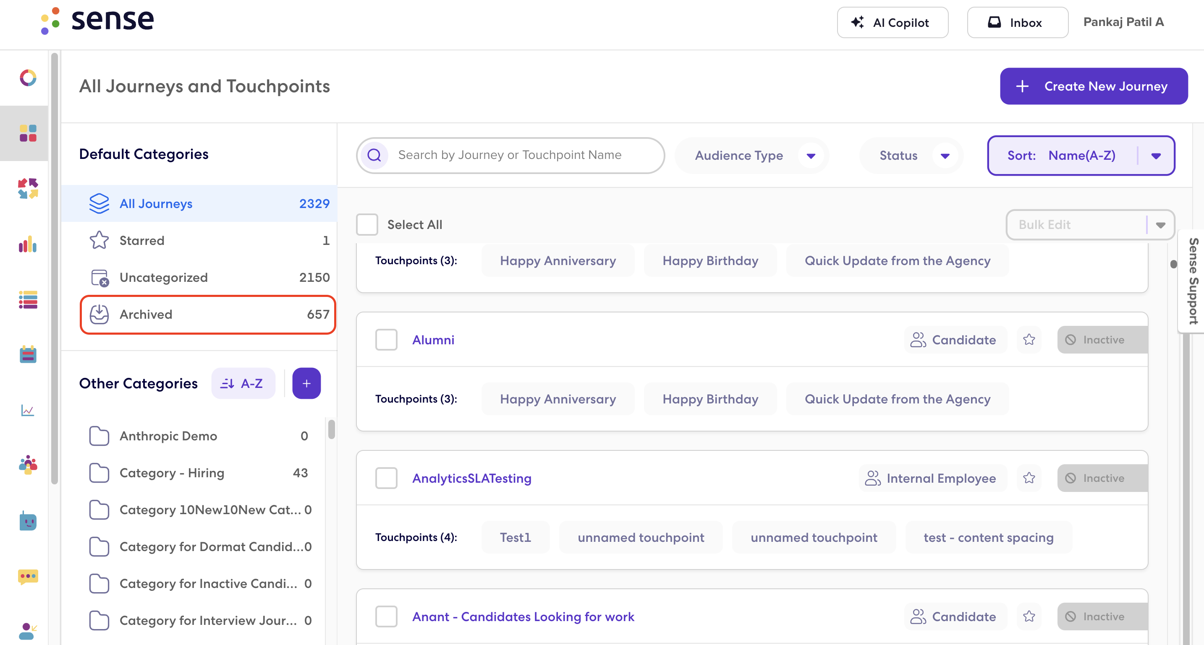Check the Select All checkbox
Viewport: 1204px width, 645px height.
[x=367, y=224]
